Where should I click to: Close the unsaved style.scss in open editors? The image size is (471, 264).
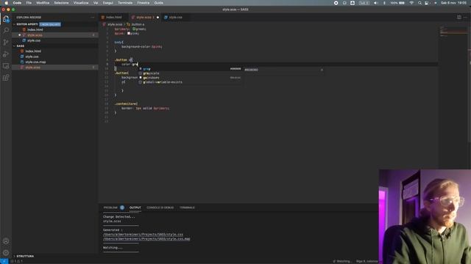(x=20, y=35)
